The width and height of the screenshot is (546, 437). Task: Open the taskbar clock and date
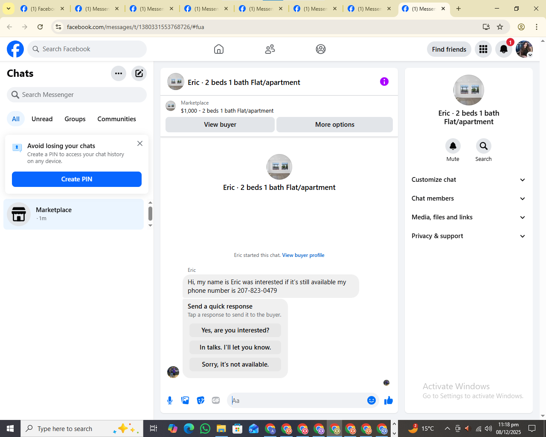pyautogui.click(x=508, y=428)
